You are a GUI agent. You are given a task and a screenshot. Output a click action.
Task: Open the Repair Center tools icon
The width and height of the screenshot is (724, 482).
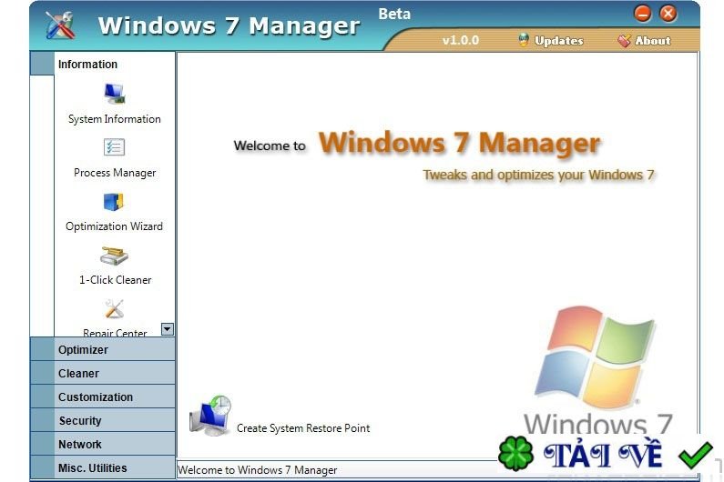click(x=114, y=309)
